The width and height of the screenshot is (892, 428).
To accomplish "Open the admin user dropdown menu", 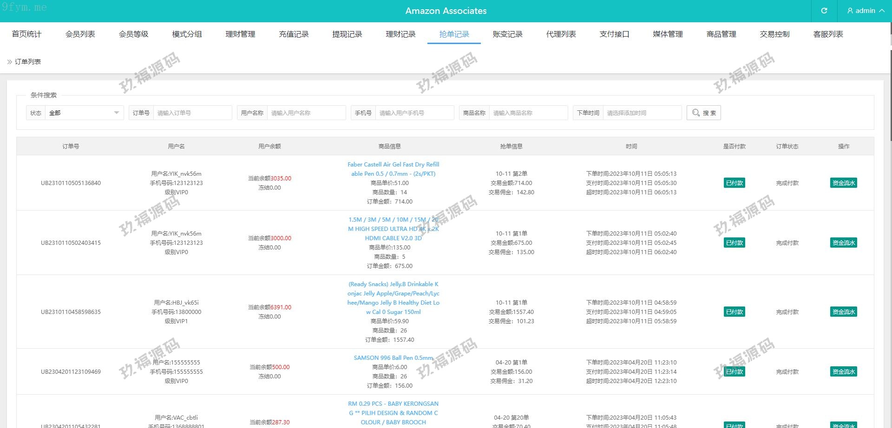I will point(865,11).
